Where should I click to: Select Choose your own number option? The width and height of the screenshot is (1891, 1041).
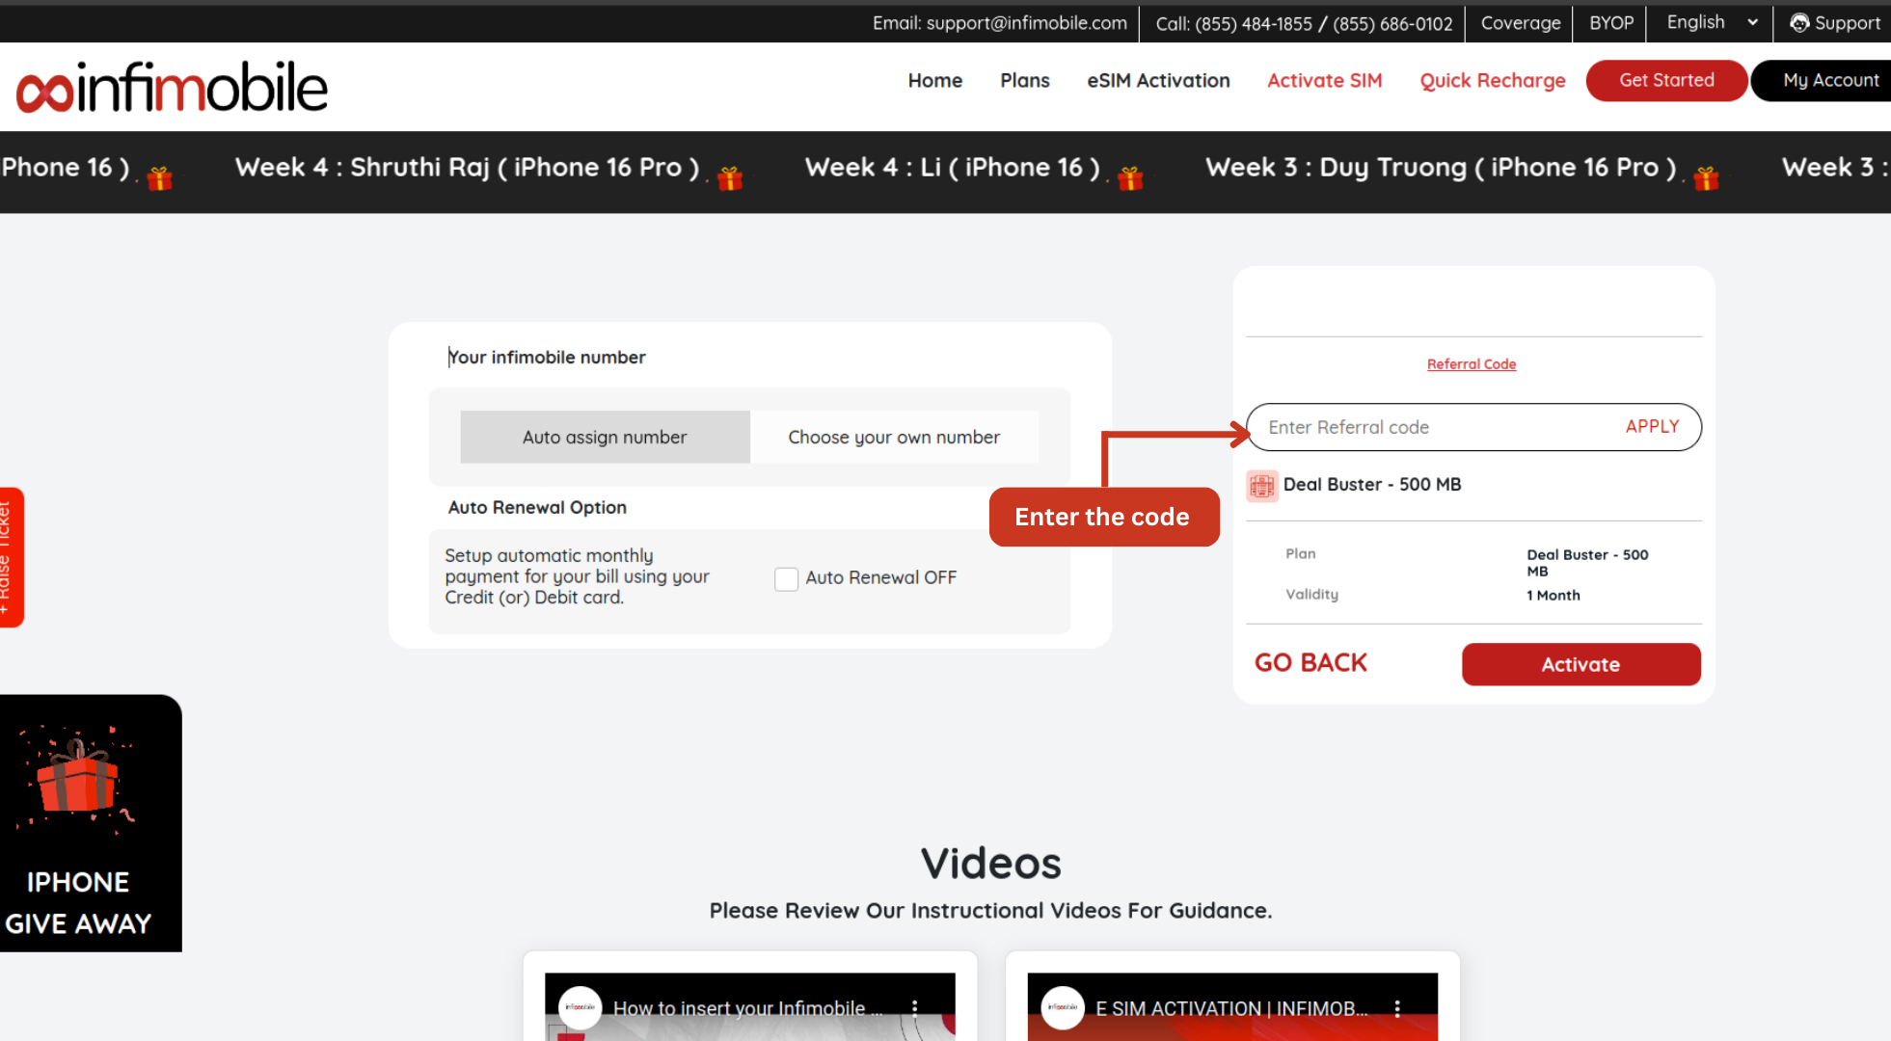coord(894,438)
